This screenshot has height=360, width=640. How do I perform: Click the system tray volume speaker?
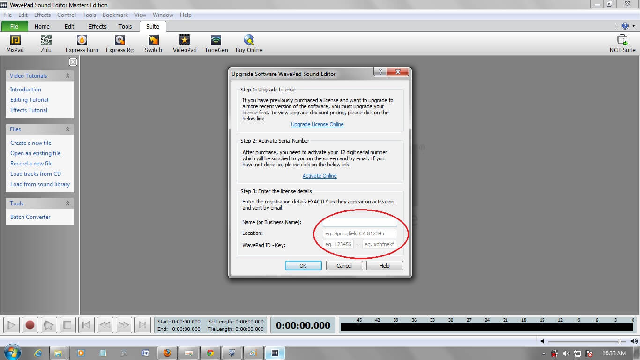566,353
